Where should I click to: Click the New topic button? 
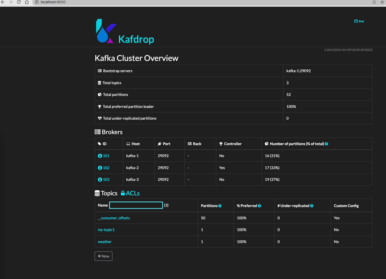(103, 256)
